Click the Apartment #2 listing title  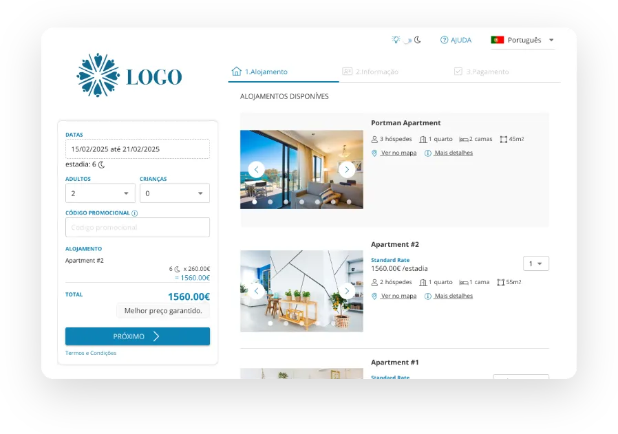coord(395,245)
